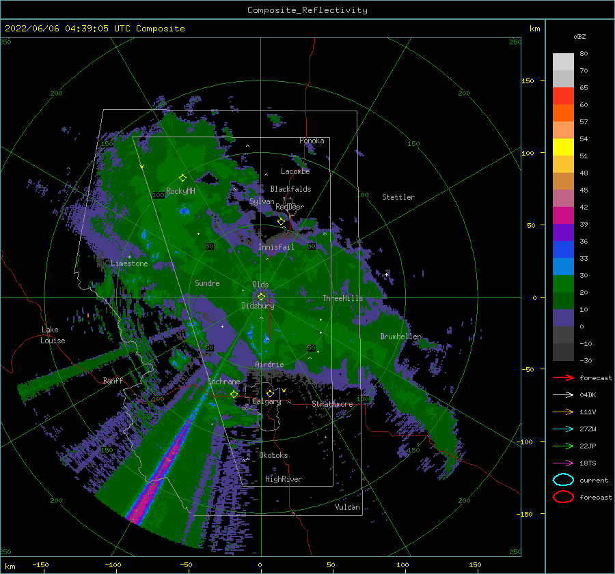The width and height of the screenshot is (615, 574).
Task: Select the white 04DK arrow in the legend
Action: coord(563,394)
